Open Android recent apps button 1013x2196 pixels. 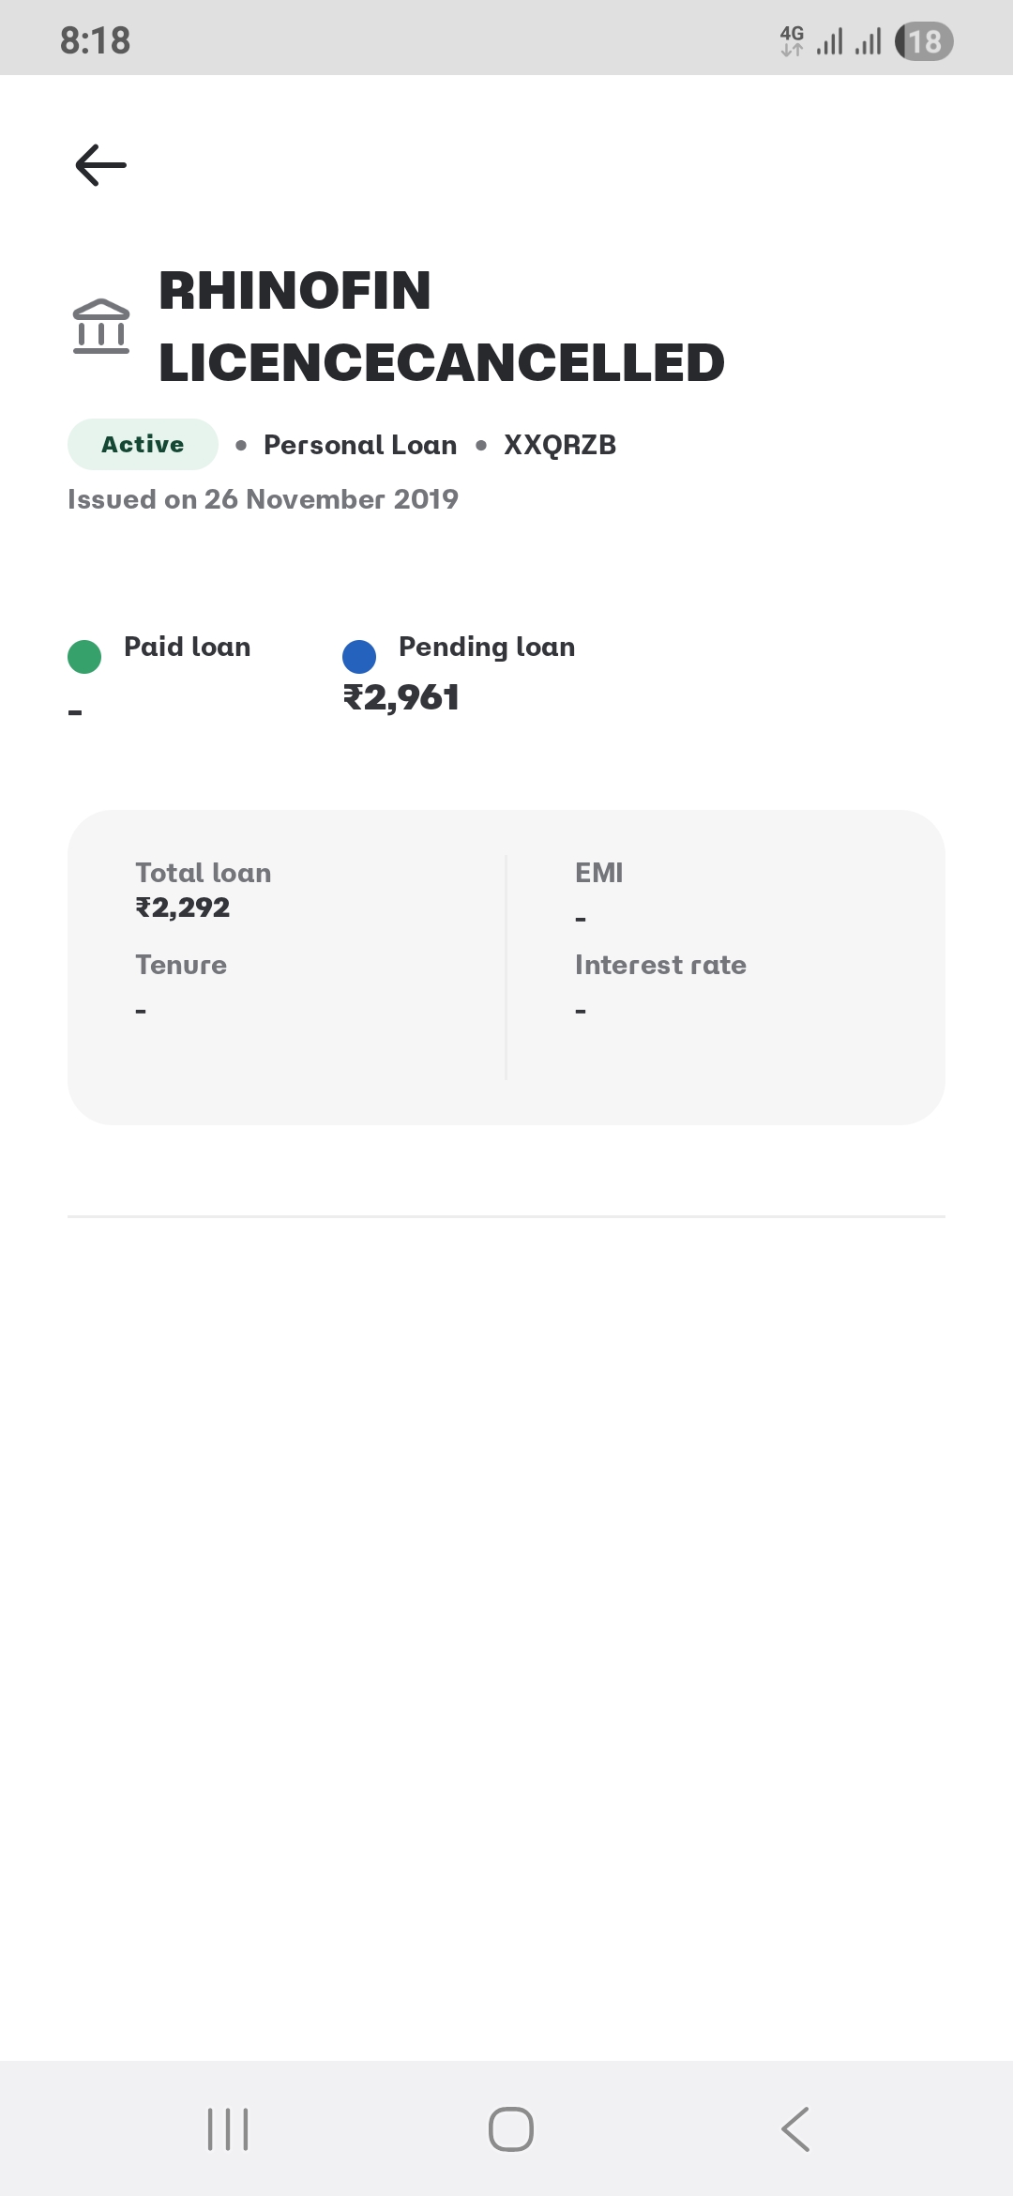pyautogui.click(x=228, y=2128)
